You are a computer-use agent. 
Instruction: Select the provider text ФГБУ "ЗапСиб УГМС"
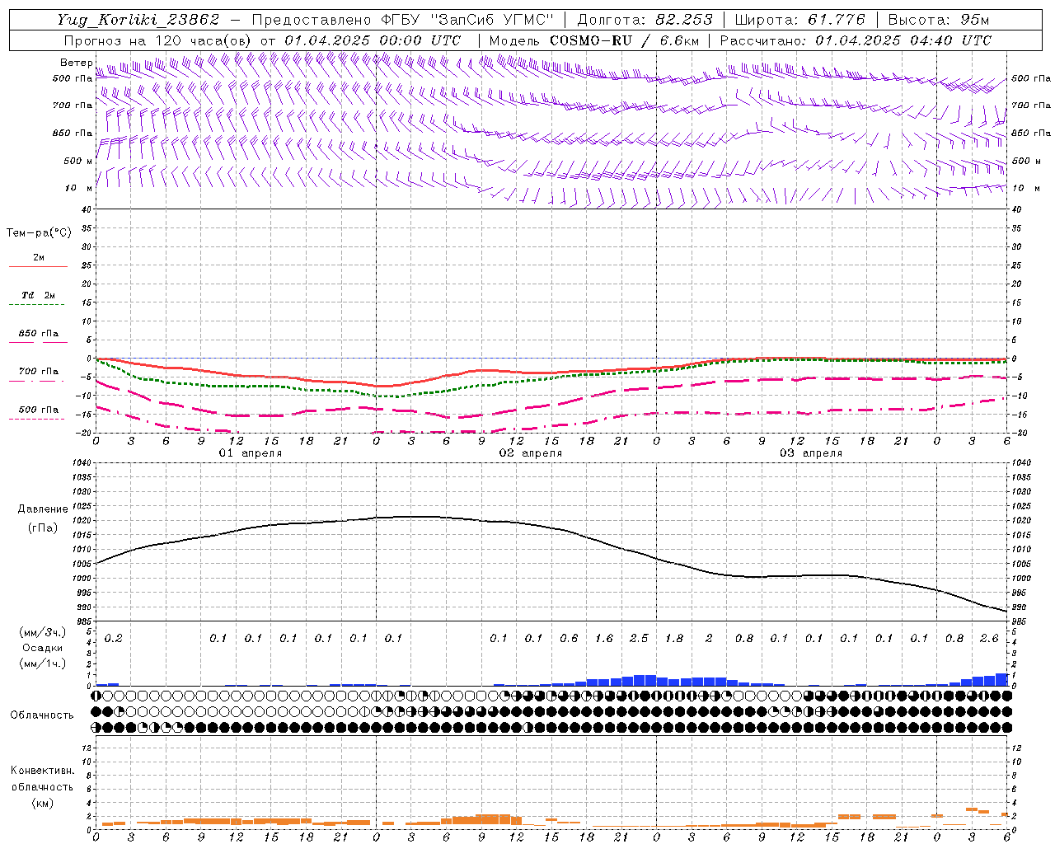point(468,20)
